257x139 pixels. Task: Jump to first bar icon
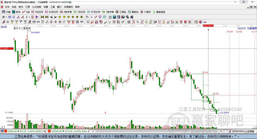[x=42, y=17]
